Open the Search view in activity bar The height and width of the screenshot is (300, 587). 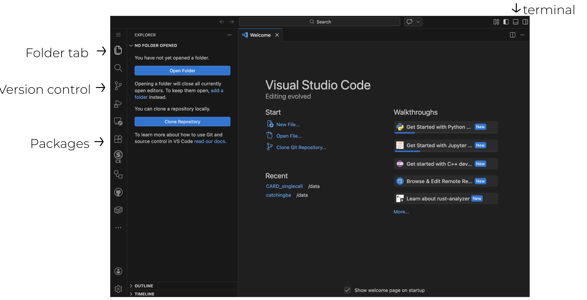(x=118, y=68)
